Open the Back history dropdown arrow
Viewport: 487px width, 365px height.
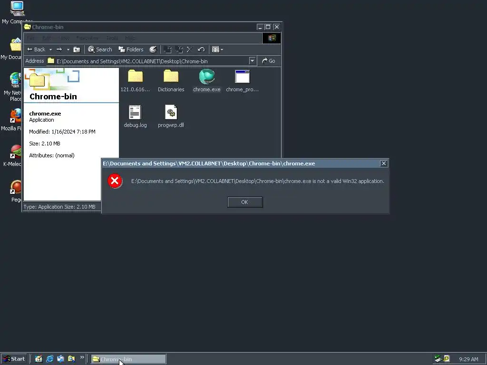[50, 49]
